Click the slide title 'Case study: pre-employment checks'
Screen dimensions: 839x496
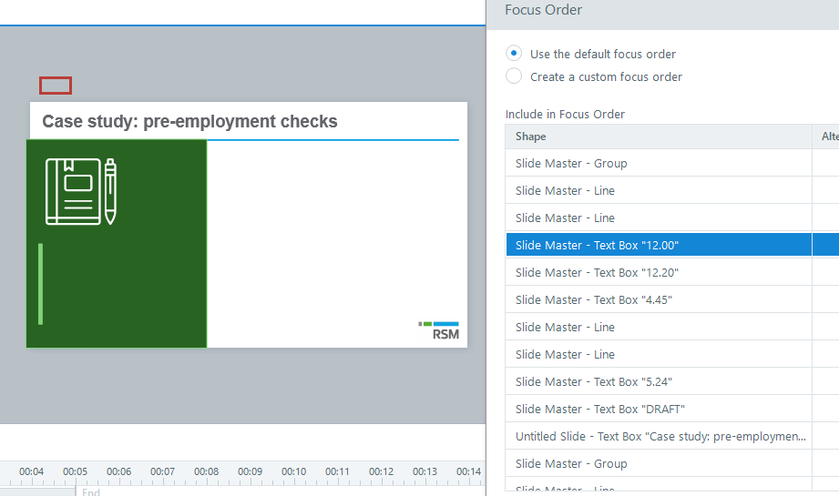click(x=189, y=121)
